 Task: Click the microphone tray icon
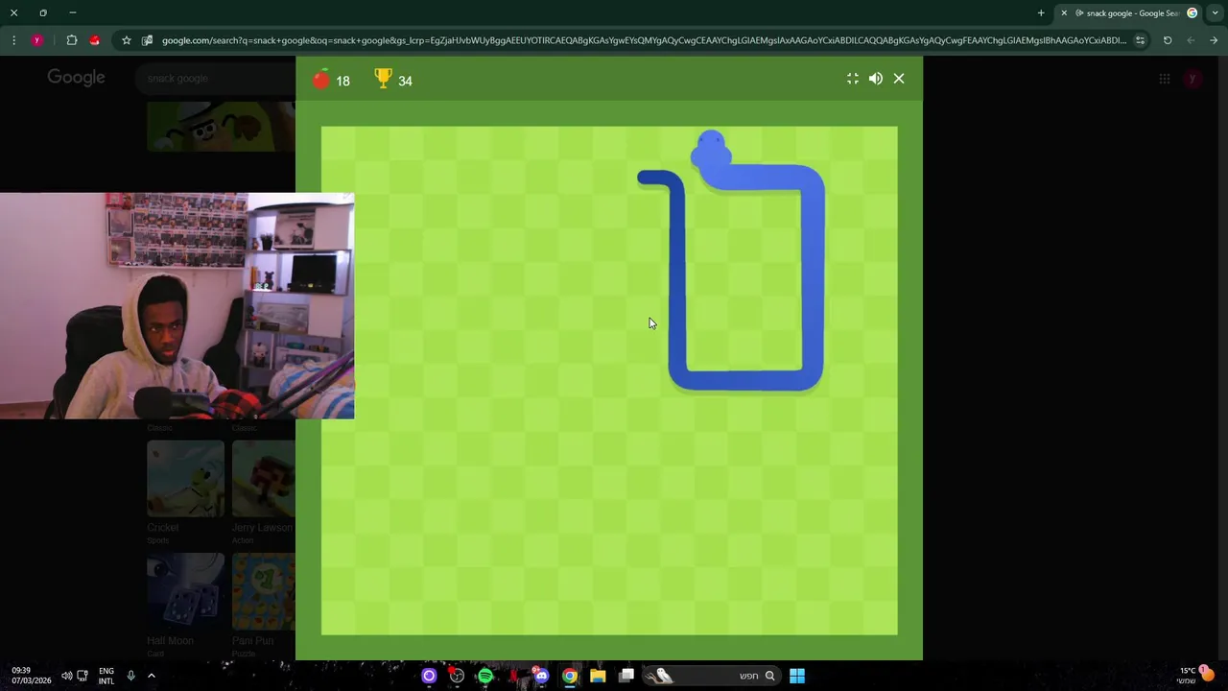(x=130, y=676)
